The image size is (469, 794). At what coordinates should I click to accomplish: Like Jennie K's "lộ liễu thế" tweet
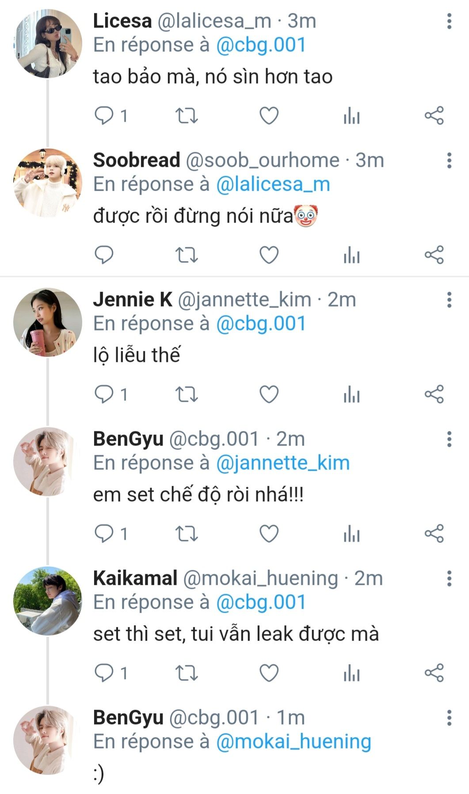point(269,394)
